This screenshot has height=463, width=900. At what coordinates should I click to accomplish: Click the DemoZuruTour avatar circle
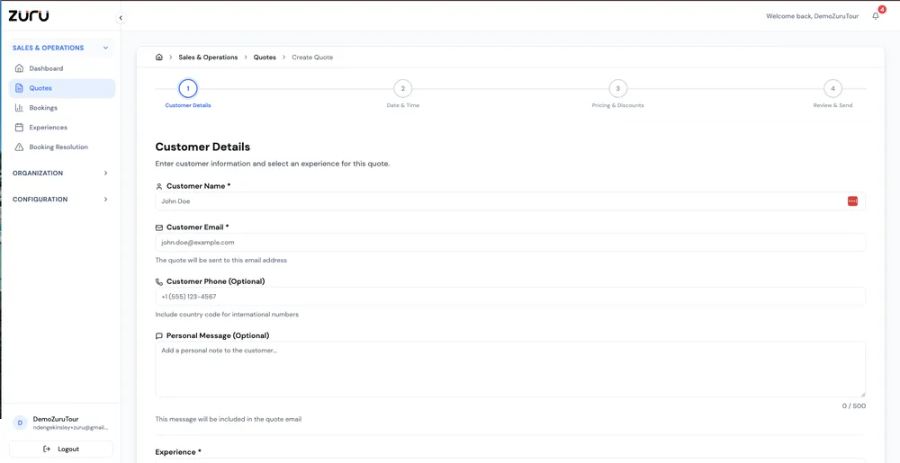20,423
